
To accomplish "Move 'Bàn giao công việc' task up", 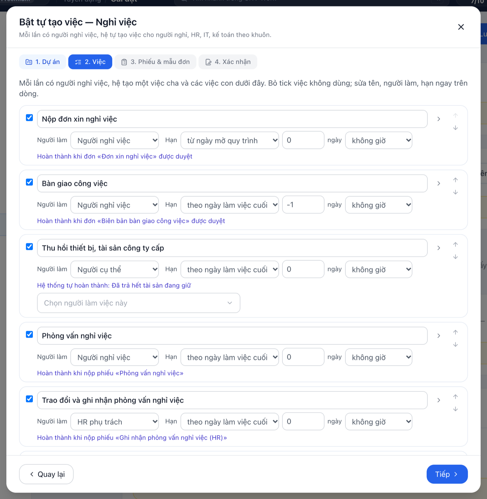I will 455,180.
